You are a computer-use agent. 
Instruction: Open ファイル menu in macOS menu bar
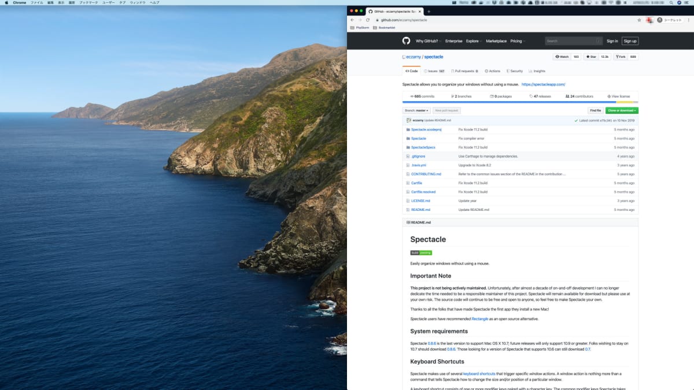[x=36, y=3]
